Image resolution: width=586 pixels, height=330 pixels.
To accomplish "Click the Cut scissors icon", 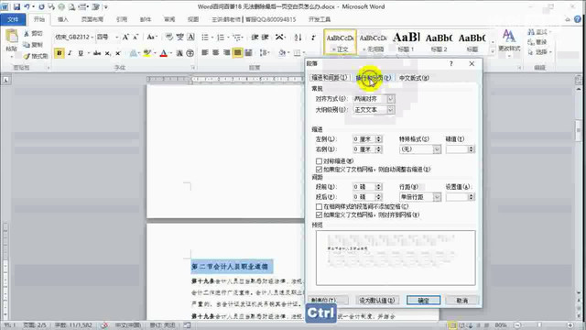I will pos(27,34).
